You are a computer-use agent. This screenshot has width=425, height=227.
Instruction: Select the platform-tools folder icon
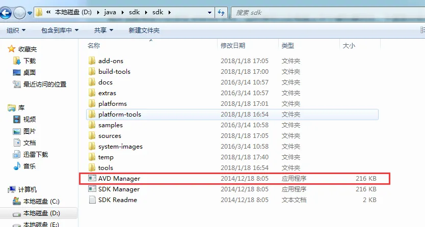(92, 114)
